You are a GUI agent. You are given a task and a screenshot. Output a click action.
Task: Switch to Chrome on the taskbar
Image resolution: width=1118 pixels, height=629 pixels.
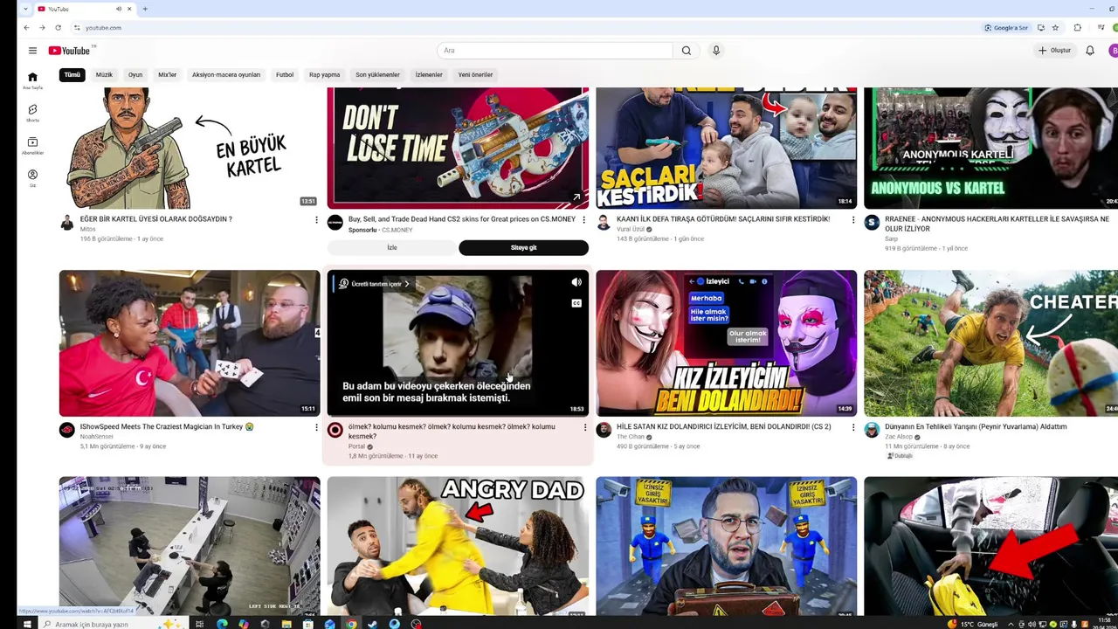click(351, 624)
